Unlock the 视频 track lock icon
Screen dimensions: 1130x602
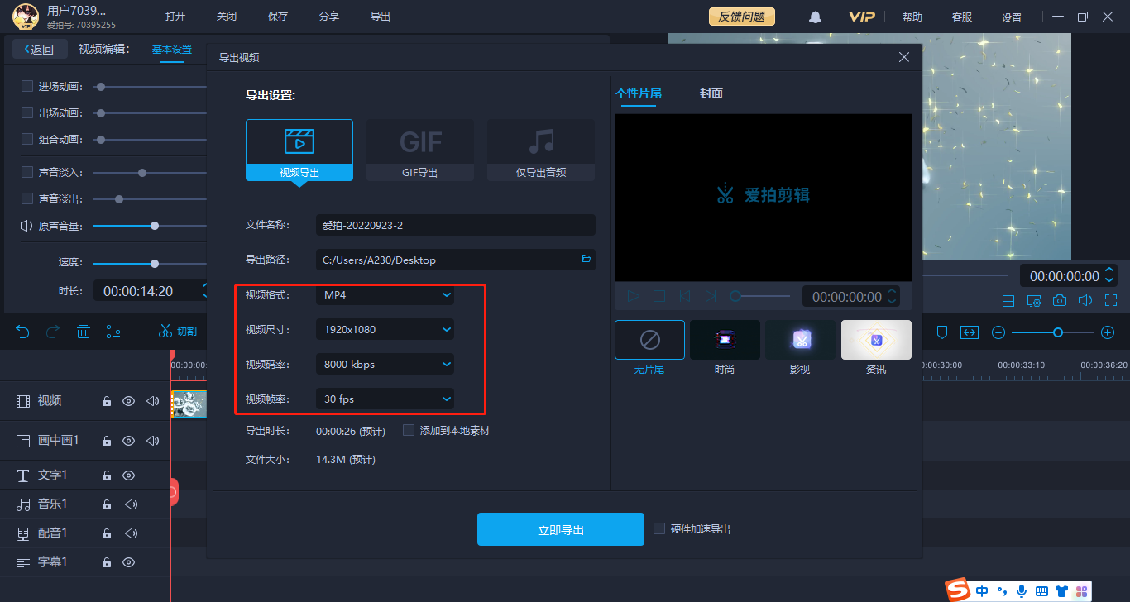107,401
